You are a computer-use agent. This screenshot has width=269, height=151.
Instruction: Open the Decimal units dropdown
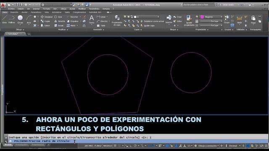click(235, 146)
